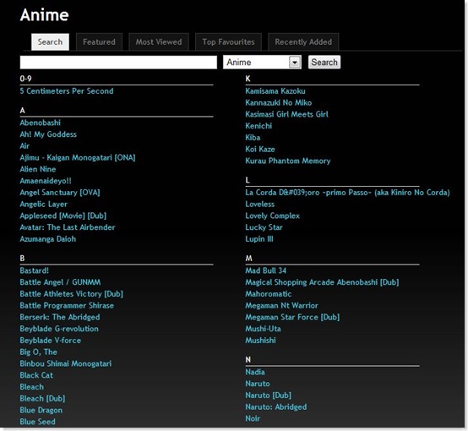Click Megaman Star Force [Dub] link

292,318
